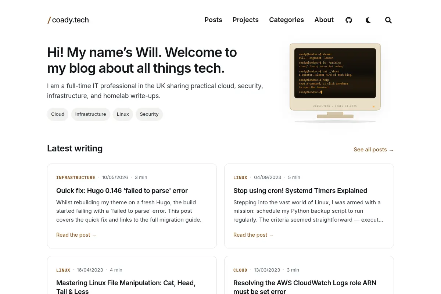Open the Systemd Timers Explained post title
This screenshot has height=294, width=441.
coord(300,191)
